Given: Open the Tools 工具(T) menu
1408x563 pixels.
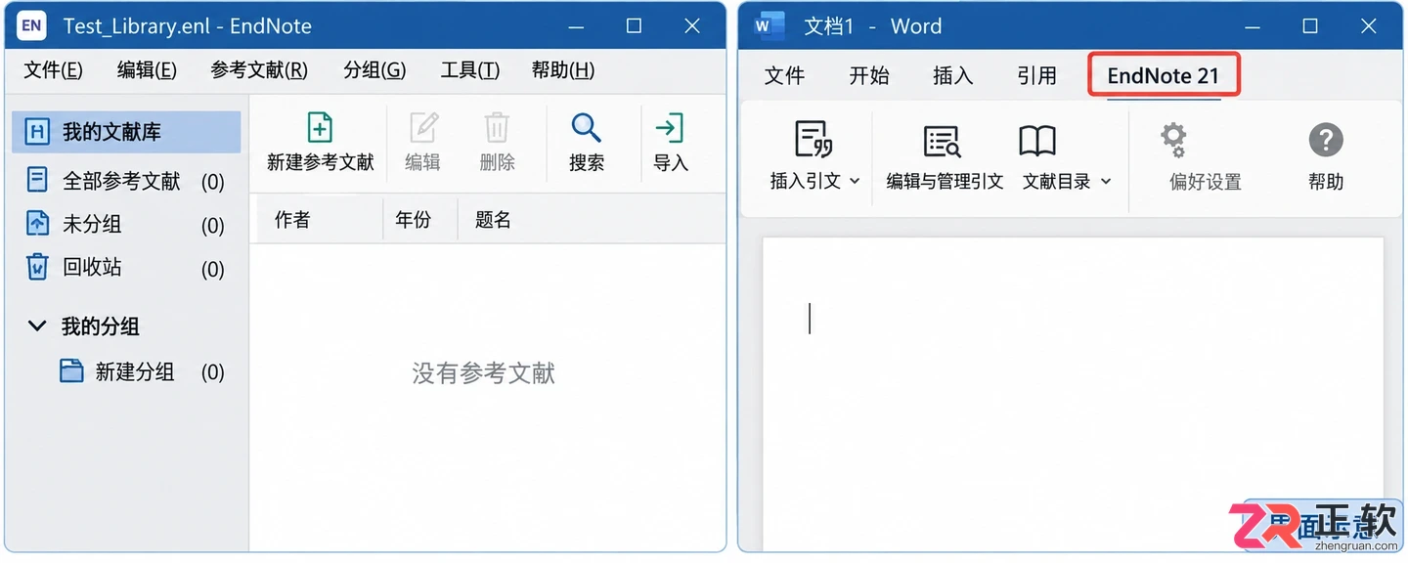Looking at the screenshot, I should click(470, 70).
